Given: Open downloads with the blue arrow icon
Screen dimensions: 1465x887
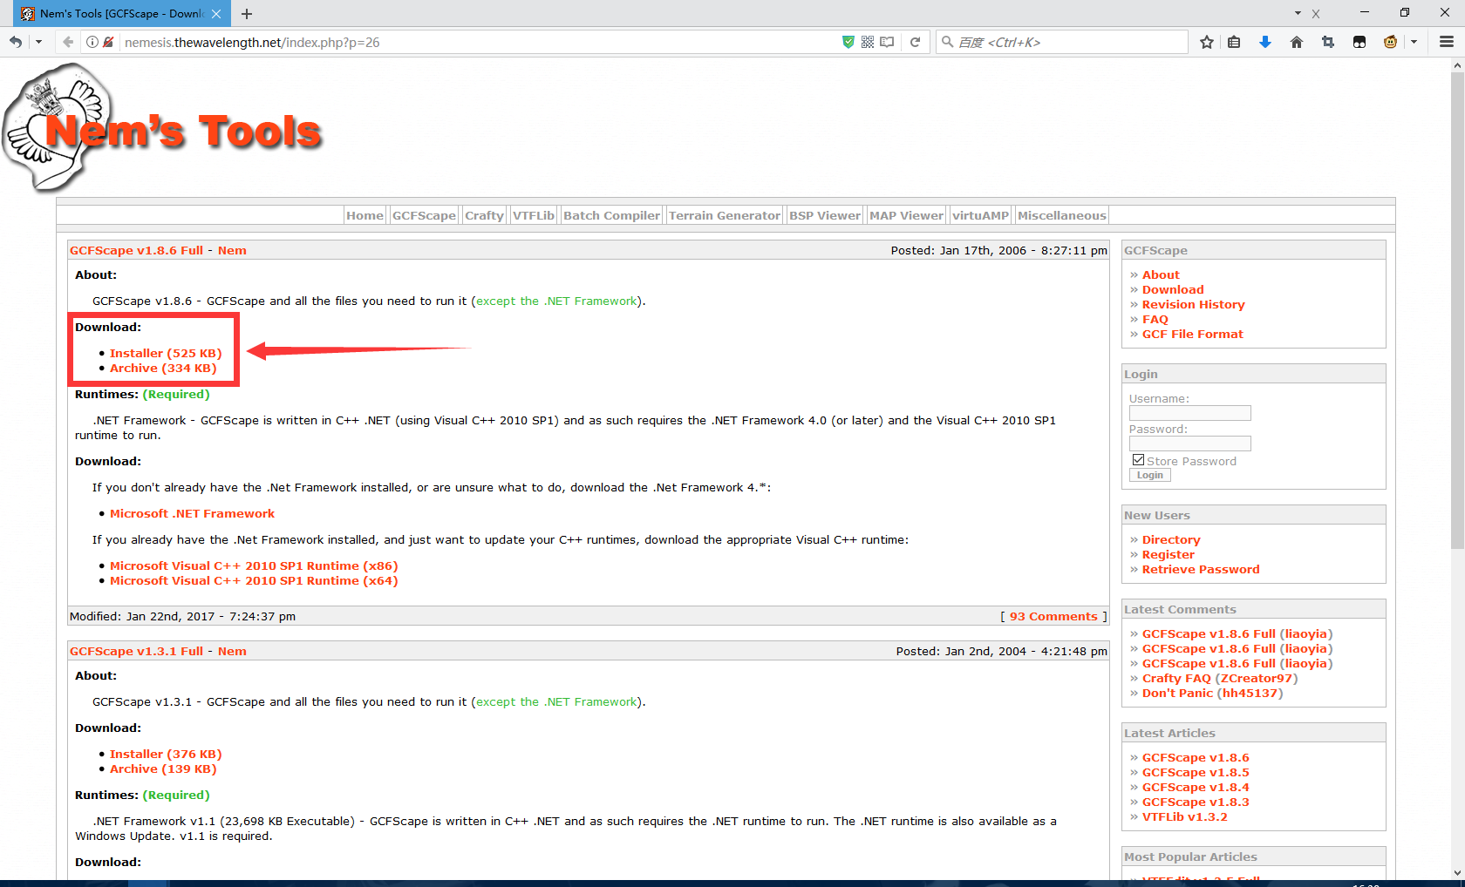Looking at the screenshot, I should point(1265,42).
